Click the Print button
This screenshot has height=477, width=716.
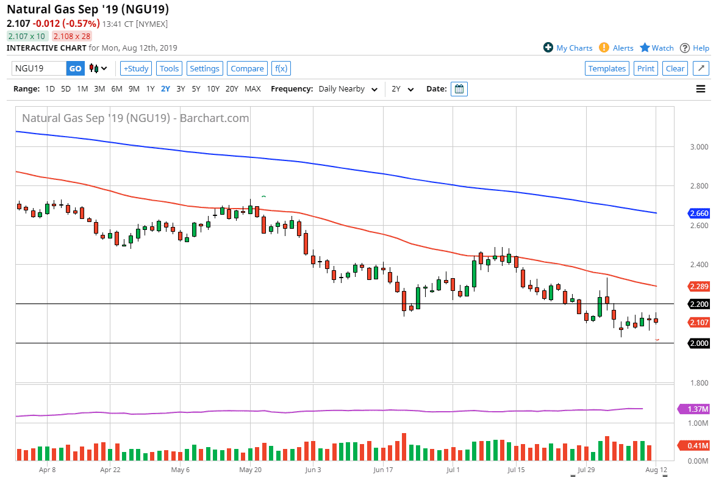(x=646, y=68)
